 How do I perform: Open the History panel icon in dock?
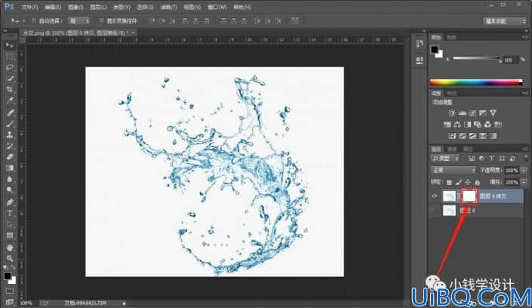coord(420,44)
